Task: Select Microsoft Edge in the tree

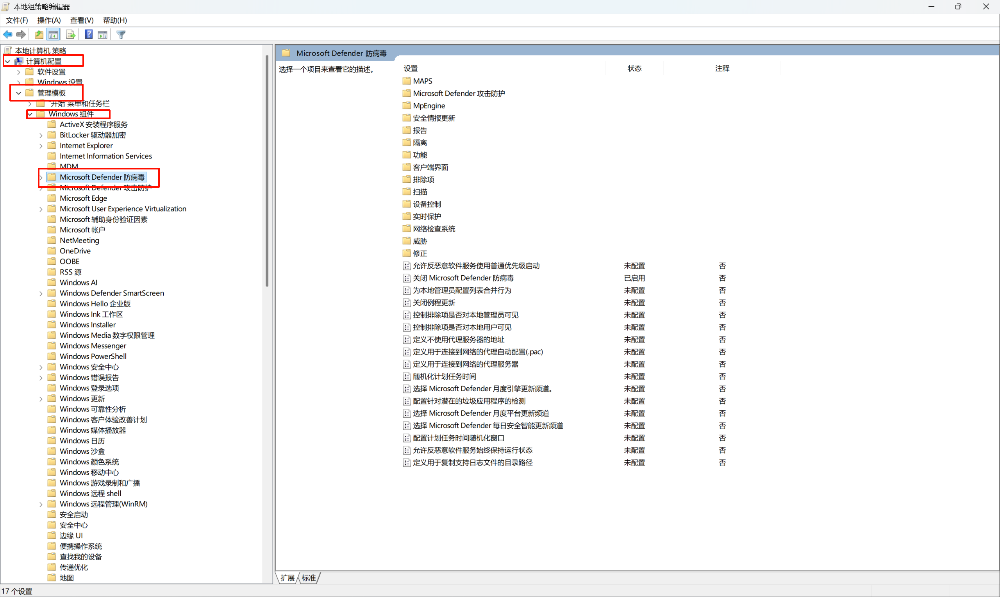Action: pyautogui.click(x=83, y=198)
